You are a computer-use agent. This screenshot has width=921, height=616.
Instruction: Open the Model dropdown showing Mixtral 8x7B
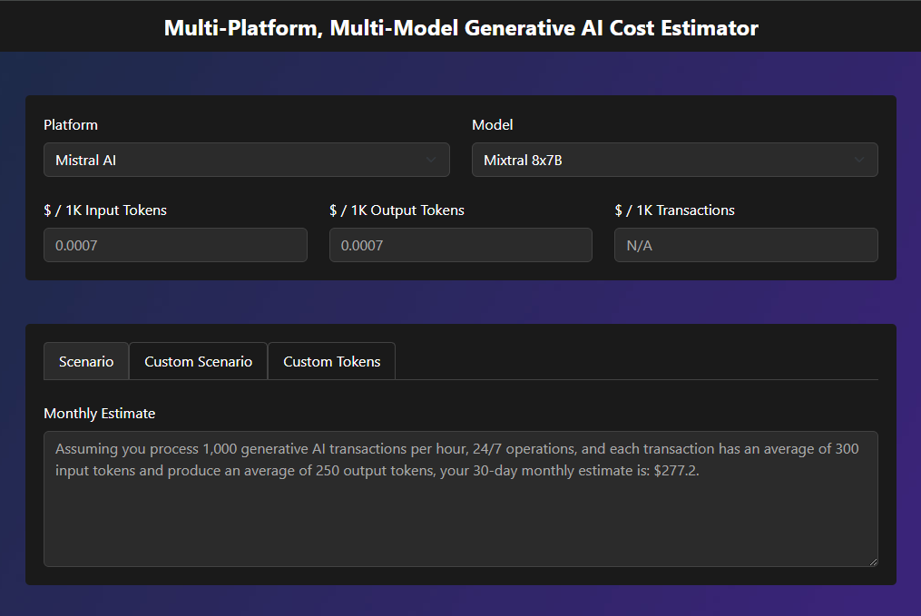[674, 159]
